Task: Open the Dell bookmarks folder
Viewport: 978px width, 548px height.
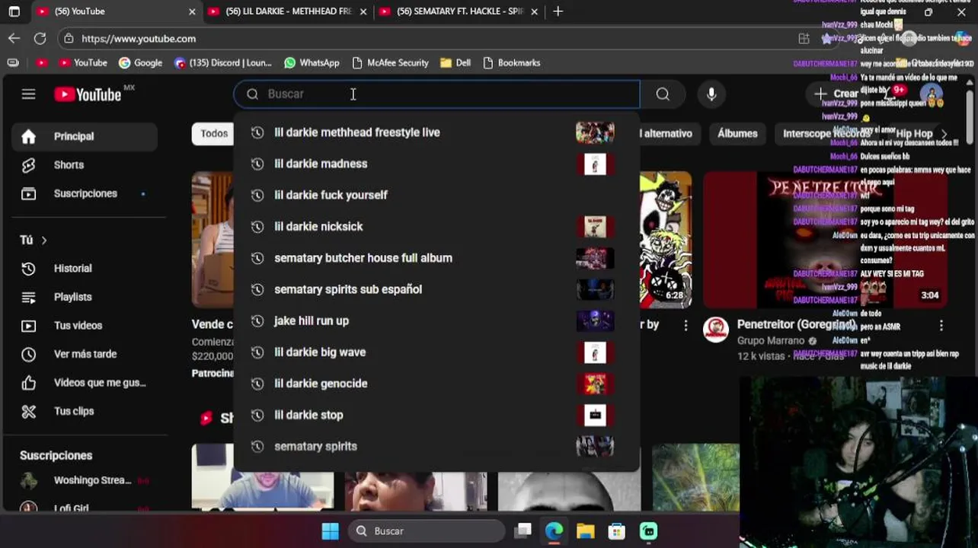Action: (455, 62)
